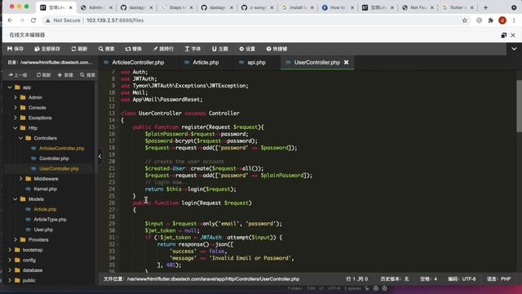Collapse the Http folder
The image size is (522, 294).
point(15,128)
